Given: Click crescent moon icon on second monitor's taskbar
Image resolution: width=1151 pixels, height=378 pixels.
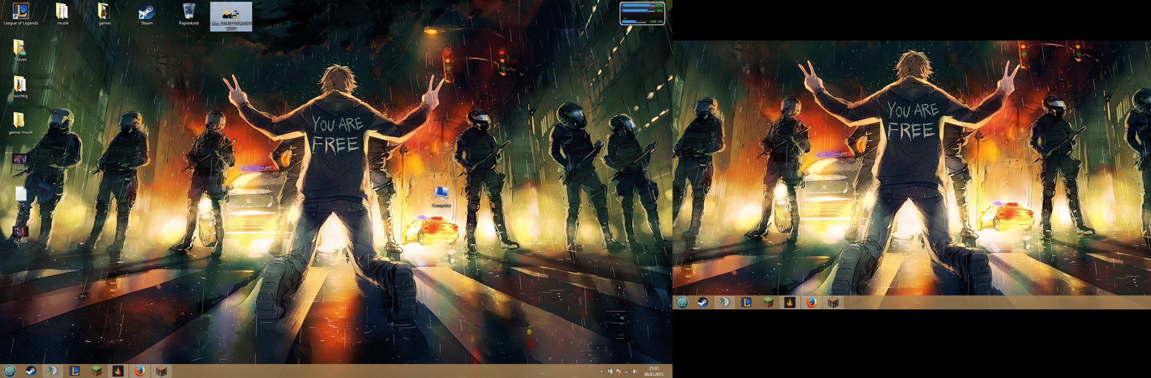Looking at the screenshot, I should point(724,303).
